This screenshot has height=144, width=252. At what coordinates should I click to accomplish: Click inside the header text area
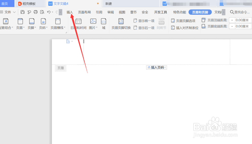(157, 52)
